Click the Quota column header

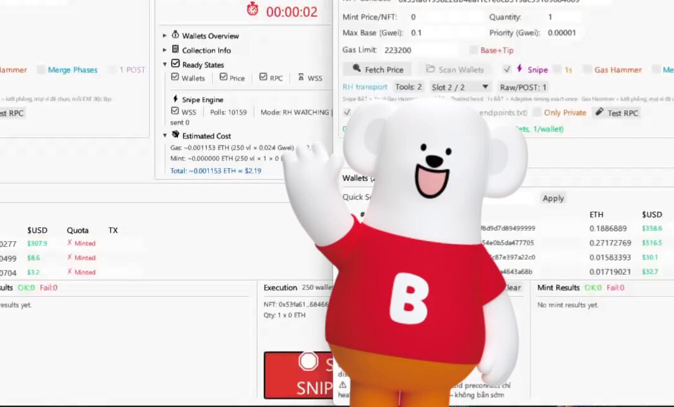[x=78, y=230]
